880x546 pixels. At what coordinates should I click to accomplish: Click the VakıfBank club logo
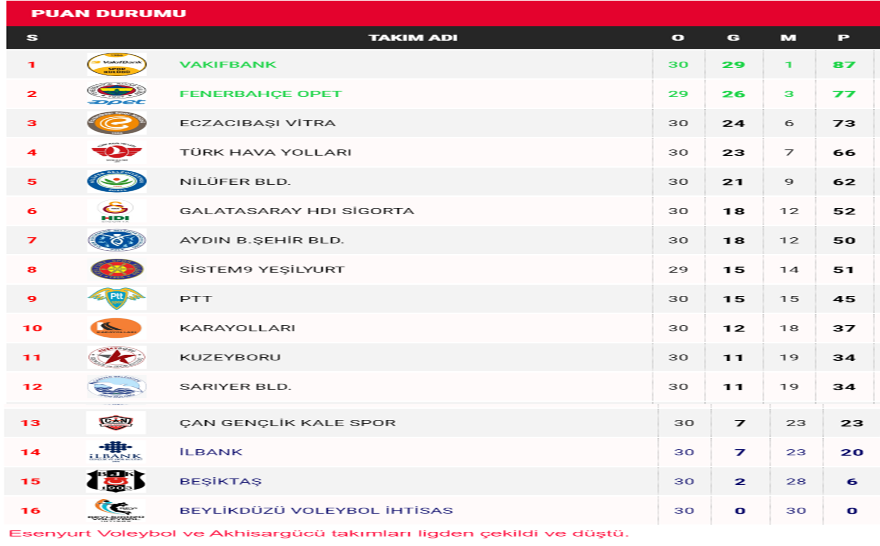(x=116, y=64)
